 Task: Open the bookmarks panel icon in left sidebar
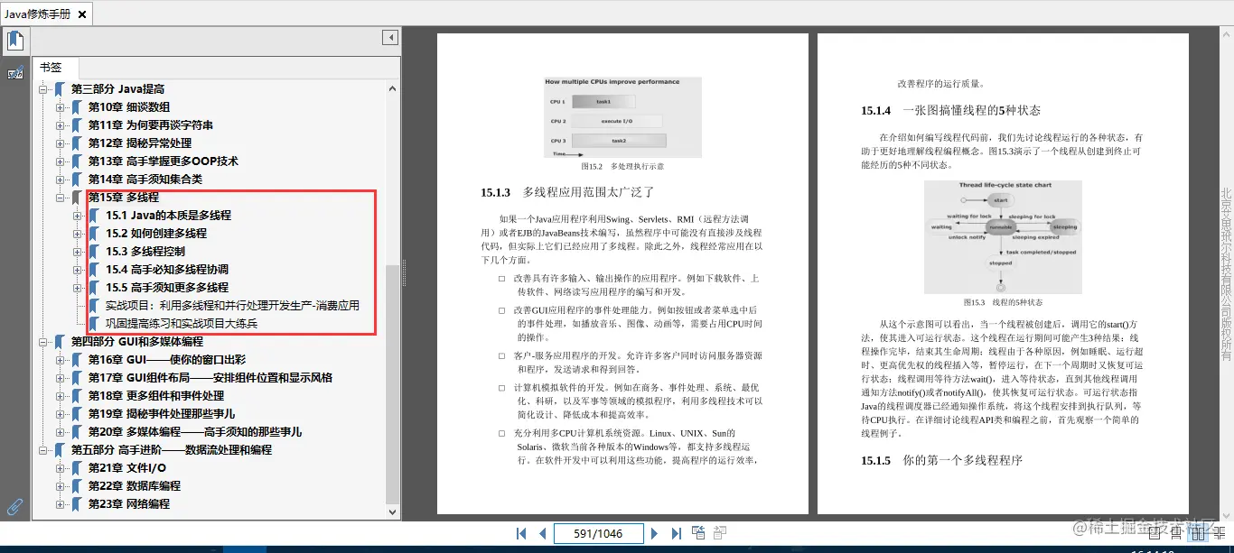tap(15, 40)
